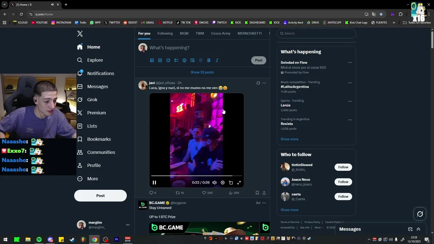
Task: Open Explore from the sidebar
Action: [90, 60]
